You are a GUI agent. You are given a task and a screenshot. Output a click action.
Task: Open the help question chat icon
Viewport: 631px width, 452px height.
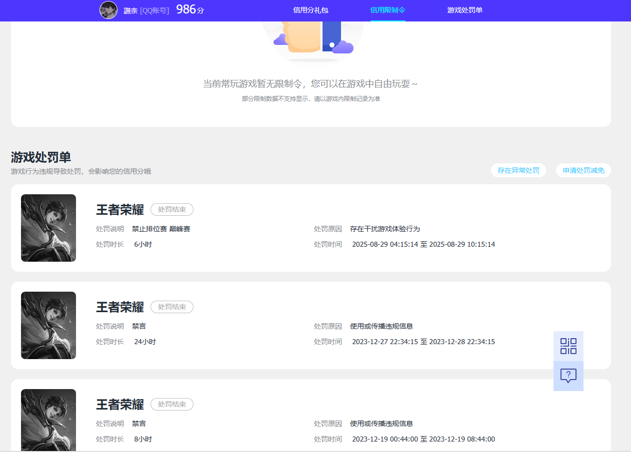568,376
